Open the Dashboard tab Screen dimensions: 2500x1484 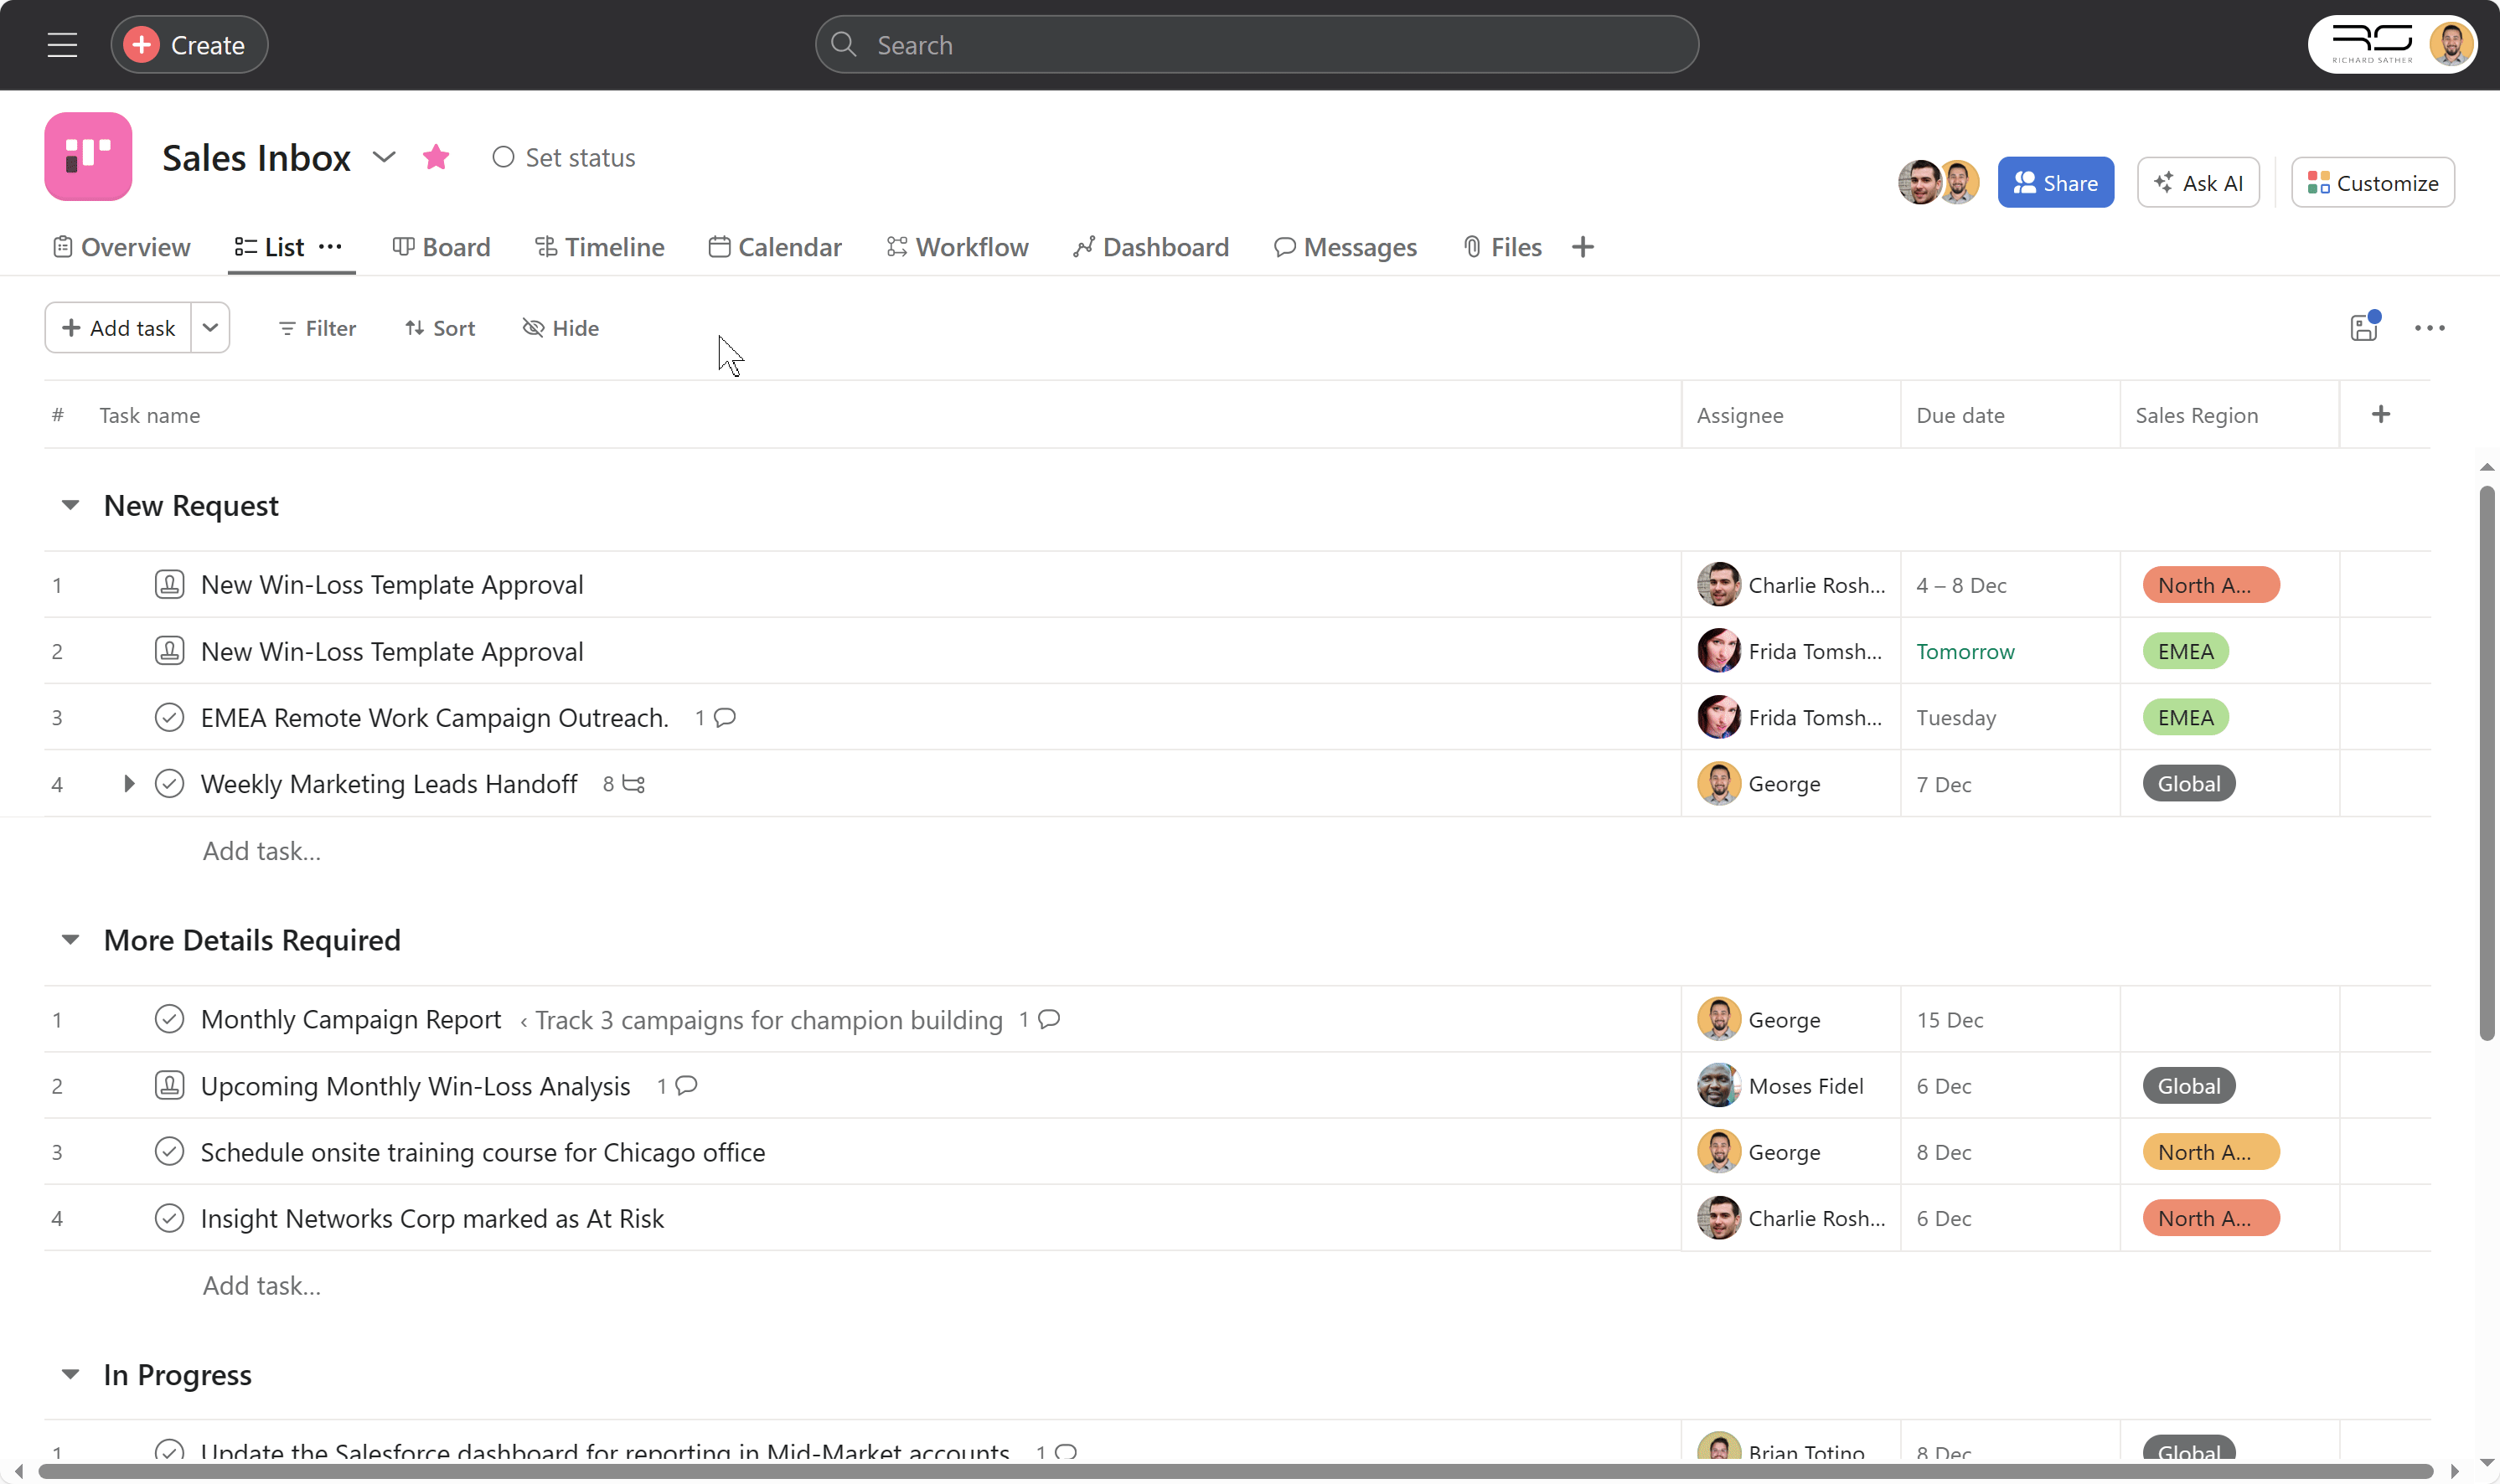tap(1150, 247)
